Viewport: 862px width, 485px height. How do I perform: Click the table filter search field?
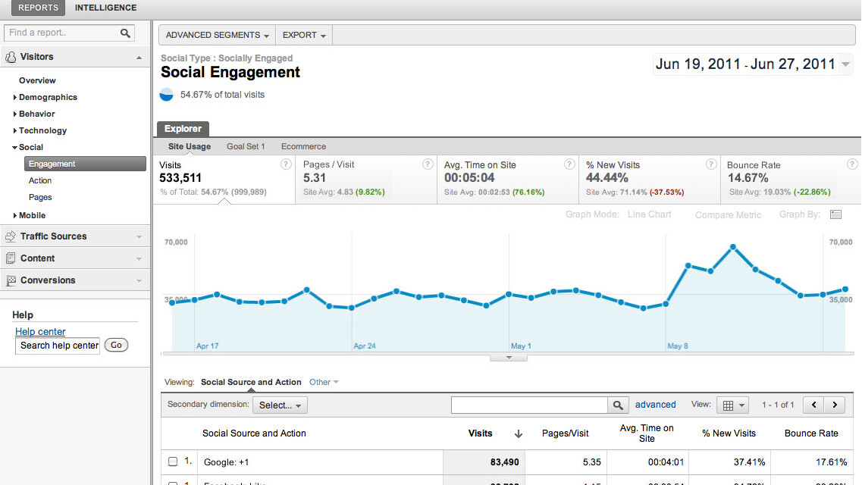529,405
